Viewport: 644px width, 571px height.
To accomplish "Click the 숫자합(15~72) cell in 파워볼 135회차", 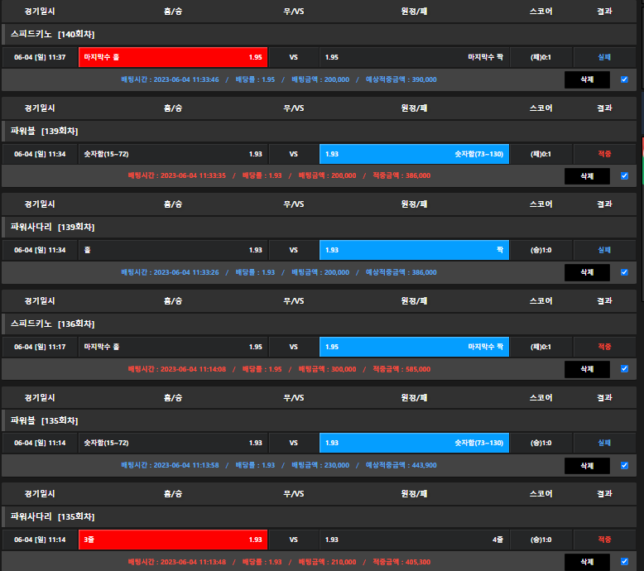I will [173, 443].
